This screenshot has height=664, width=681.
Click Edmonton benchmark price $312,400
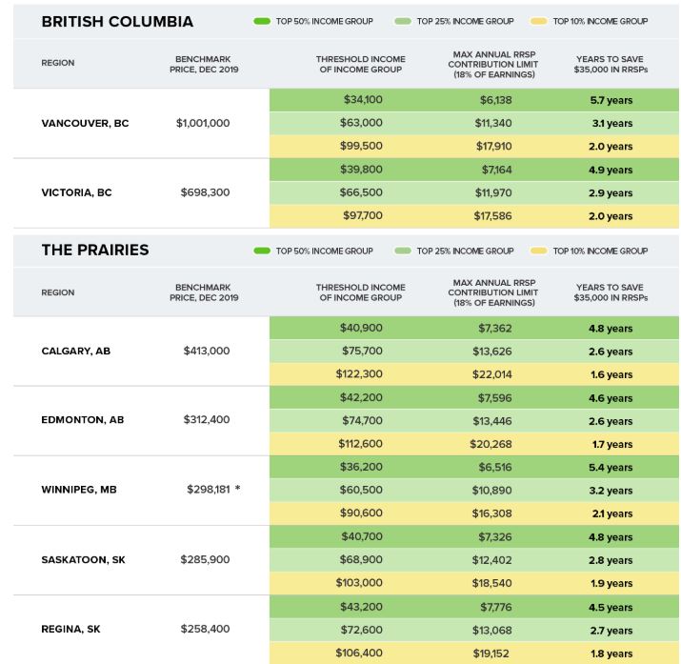pos(207,419)
